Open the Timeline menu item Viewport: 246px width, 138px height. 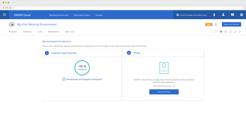(x=99, y=15)
